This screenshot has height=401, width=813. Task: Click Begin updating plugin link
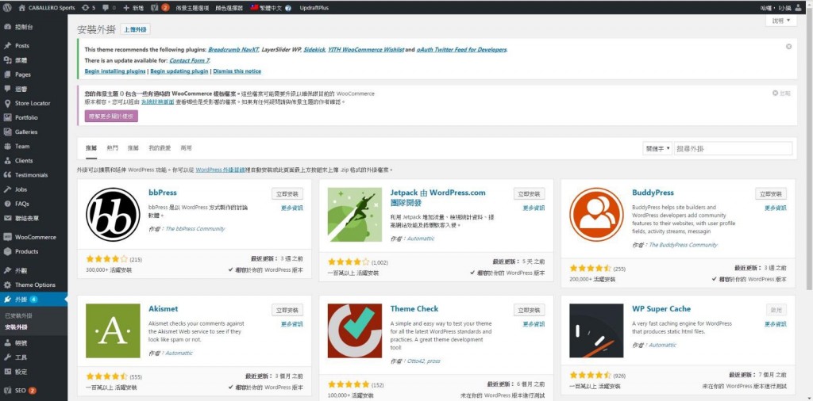179,71
